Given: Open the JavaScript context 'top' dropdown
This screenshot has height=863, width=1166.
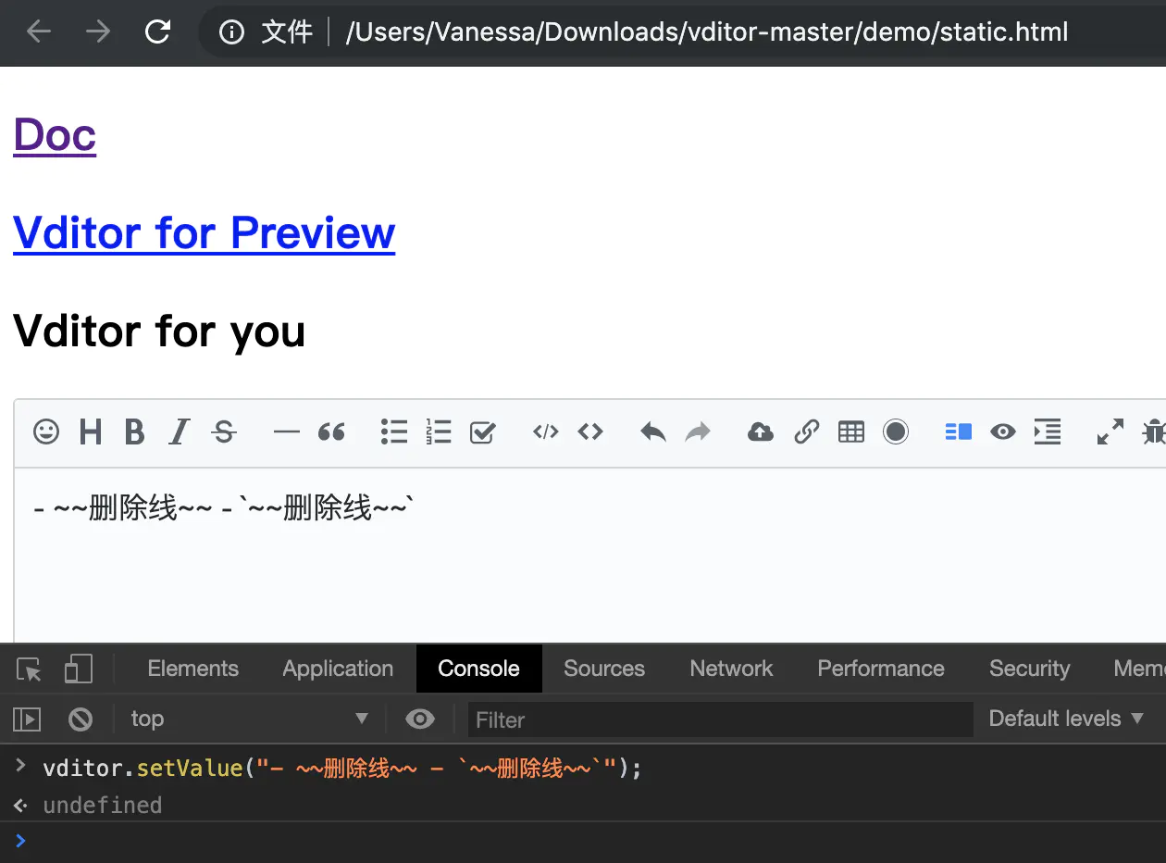Looking at the screenshot, I should pos(250,719).
